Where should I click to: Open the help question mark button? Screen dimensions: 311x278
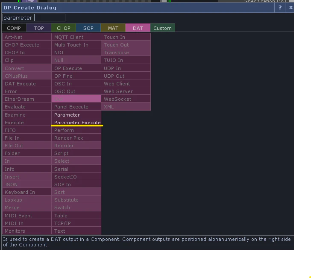280,8
